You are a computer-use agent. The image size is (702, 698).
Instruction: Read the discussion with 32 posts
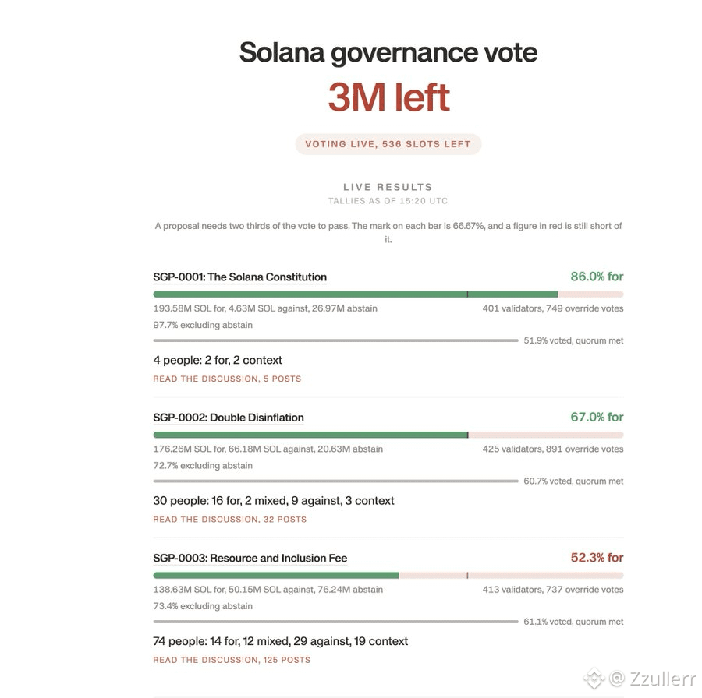click(x=229, y=519)
